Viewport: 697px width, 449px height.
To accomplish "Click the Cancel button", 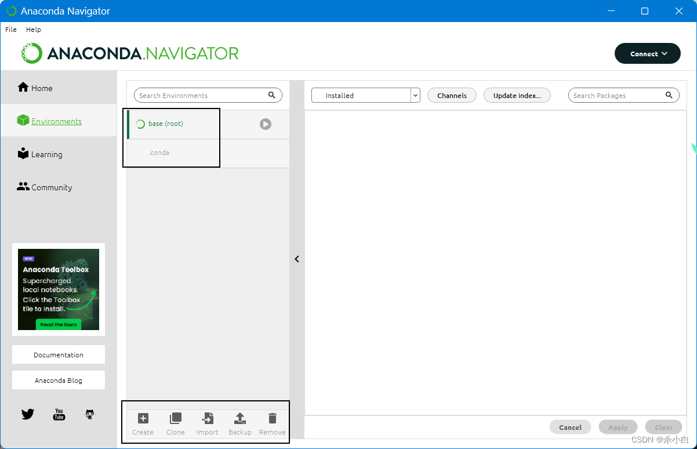I will 570,427.
